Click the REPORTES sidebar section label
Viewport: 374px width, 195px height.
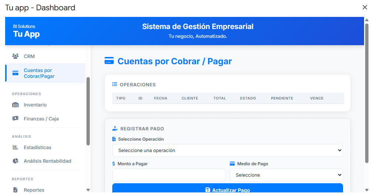pyautogui.click(x=22, y=179)
